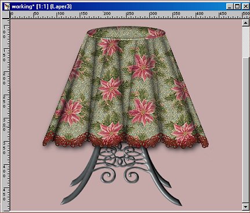Click the vertical scrollbar down arrow
The height and width of the screenshot is (213, 250).
[245, 206]
